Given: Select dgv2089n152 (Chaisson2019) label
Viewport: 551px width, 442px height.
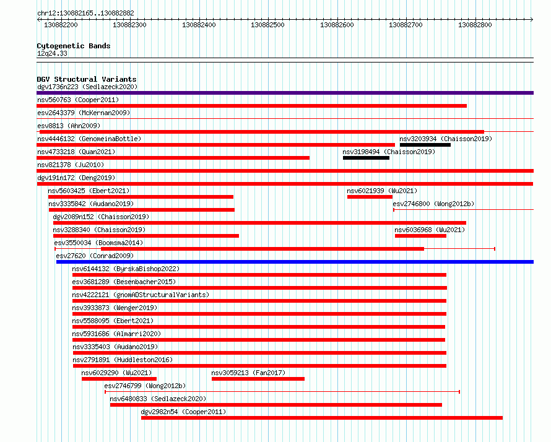Looking at the screenshot, I should (x=101, y=217).
